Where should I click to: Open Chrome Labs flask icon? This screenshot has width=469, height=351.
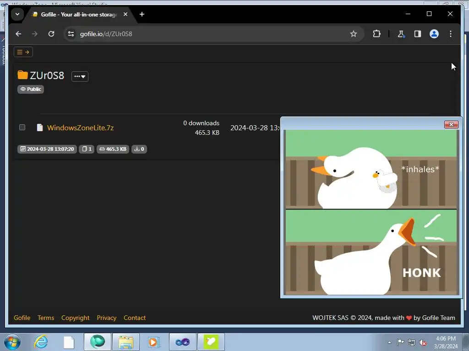(401, 34)
